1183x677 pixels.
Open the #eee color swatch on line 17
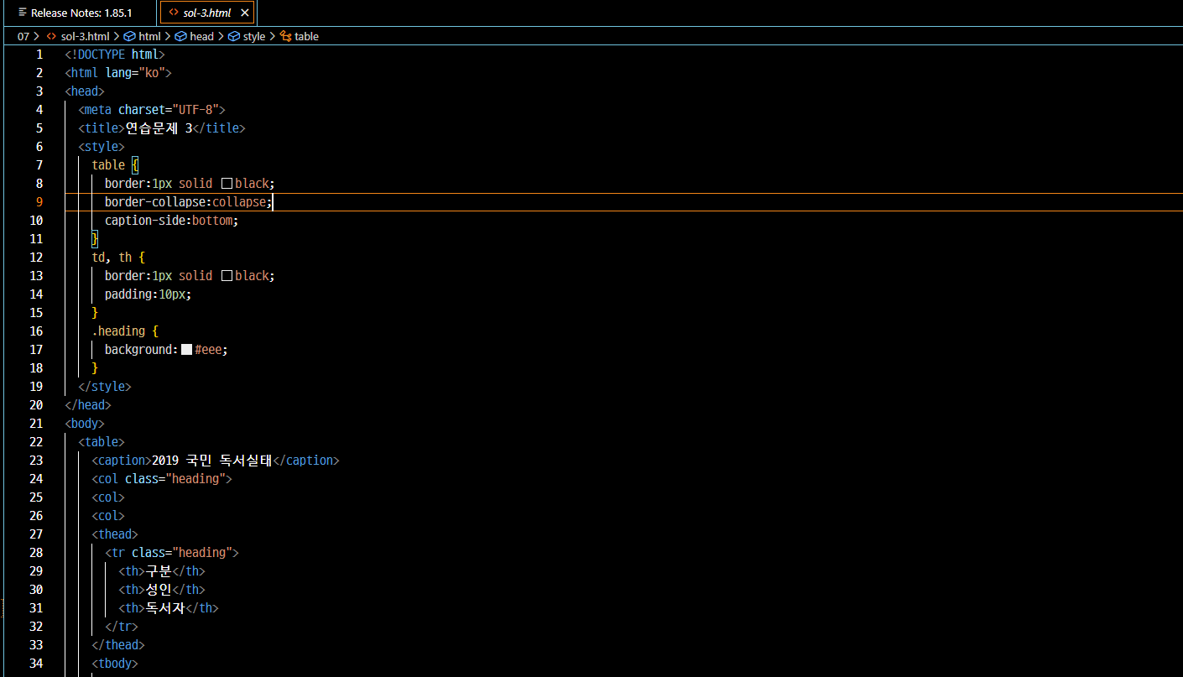tap(186, 350)
